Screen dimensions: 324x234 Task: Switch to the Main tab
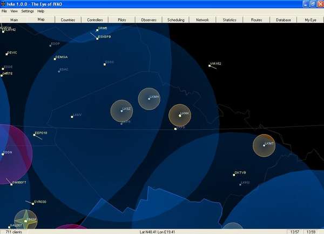coord(14,20)
